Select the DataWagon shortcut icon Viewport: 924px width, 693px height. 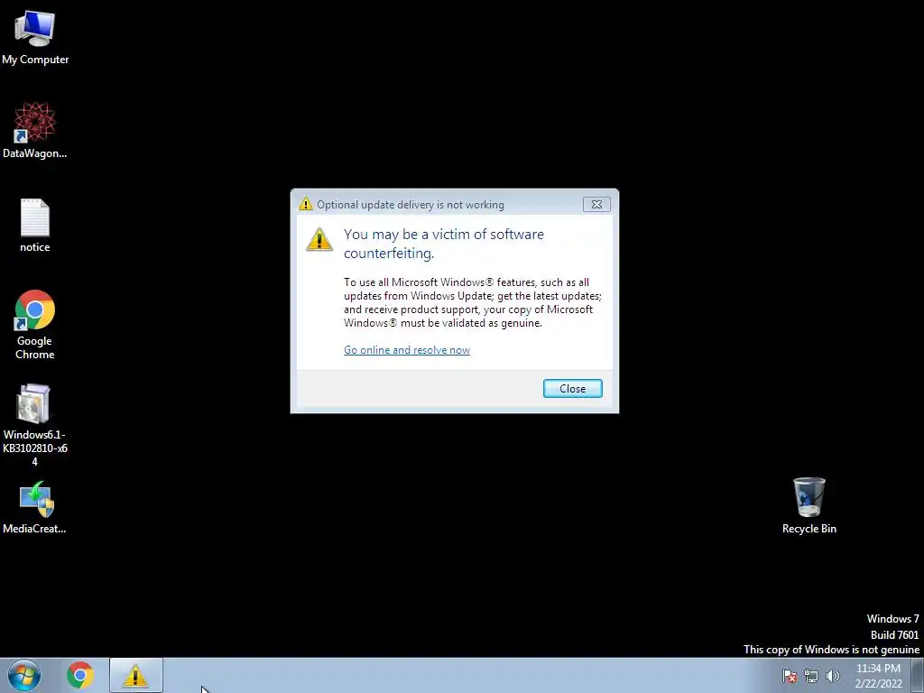35,130
